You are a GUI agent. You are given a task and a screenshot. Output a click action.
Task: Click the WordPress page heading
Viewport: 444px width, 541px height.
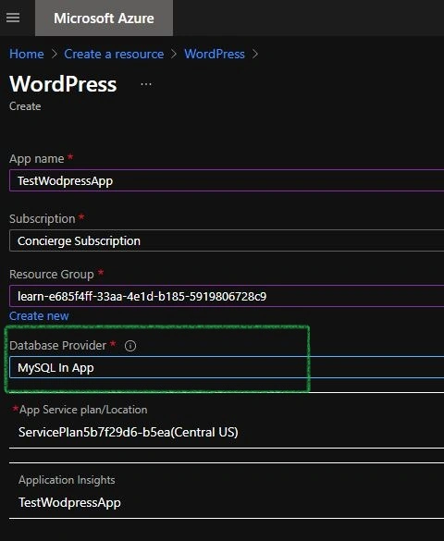point(63,84)
